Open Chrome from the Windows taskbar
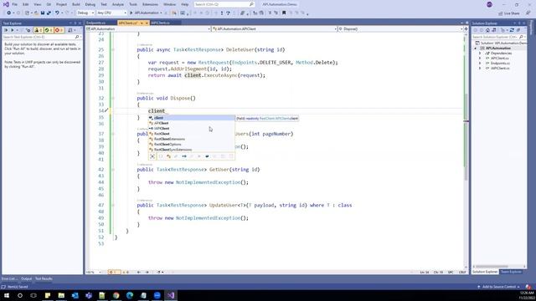This screenshot has height=301, width=536. [x=116, y=295]
